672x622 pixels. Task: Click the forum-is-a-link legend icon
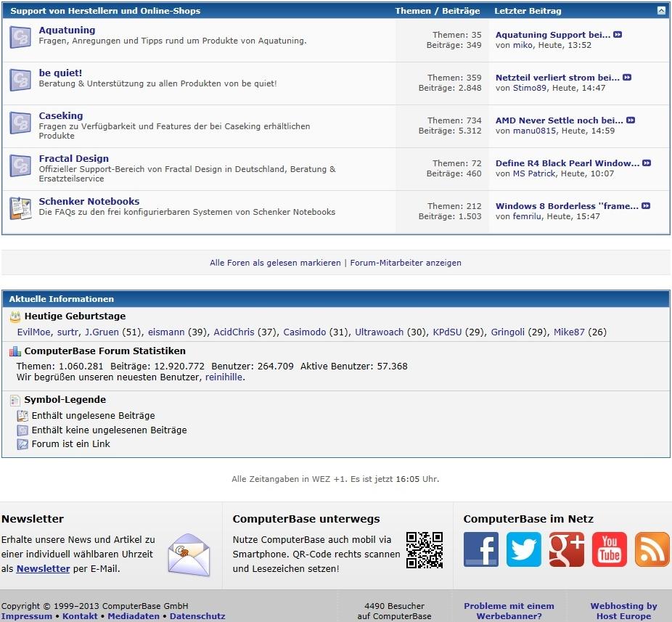(22, 444)
